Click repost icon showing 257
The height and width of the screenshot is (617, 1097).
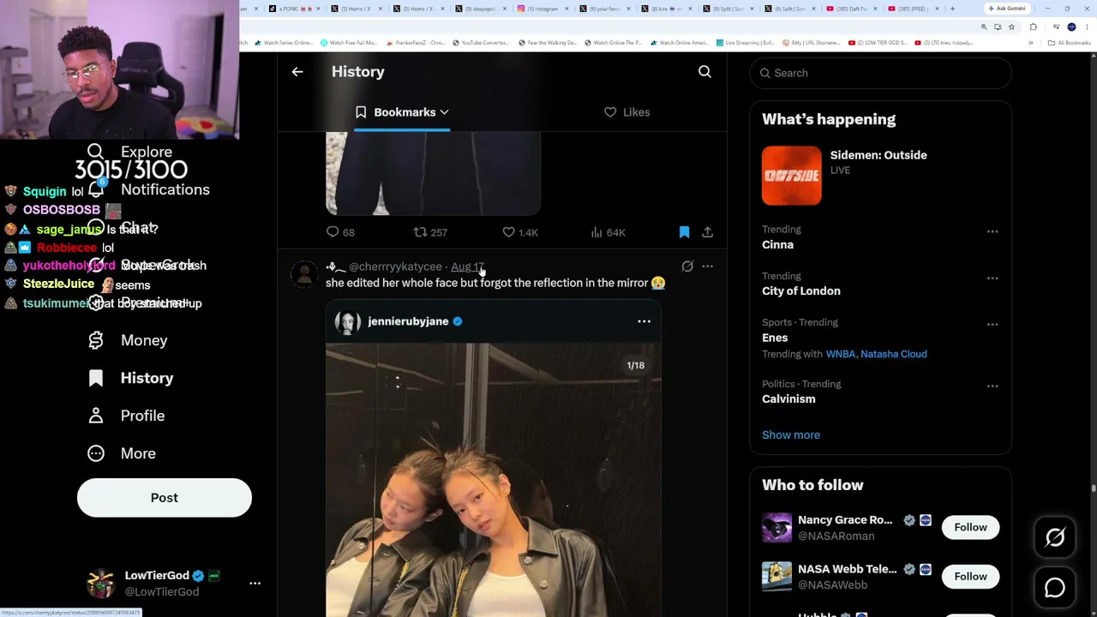(x=420, y=232)
